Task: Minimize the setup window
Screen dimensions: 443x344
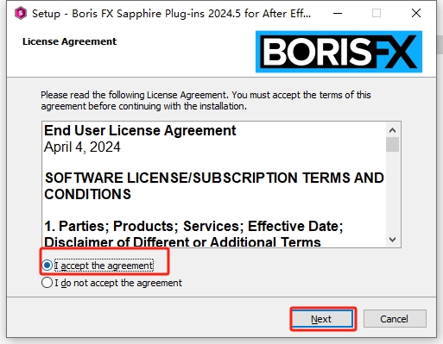Action: 338,13
